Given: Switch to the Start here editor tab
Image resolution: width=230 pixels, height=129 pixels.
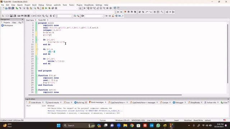Looking at the screenshot, I should point(30,20).
